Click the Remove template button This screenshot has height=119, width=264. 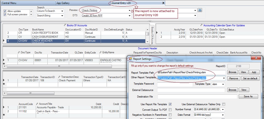click(234, 78)
